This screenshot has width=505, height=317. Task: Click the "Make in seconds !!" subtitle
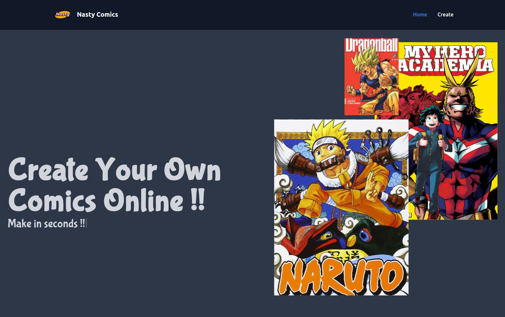47,223
